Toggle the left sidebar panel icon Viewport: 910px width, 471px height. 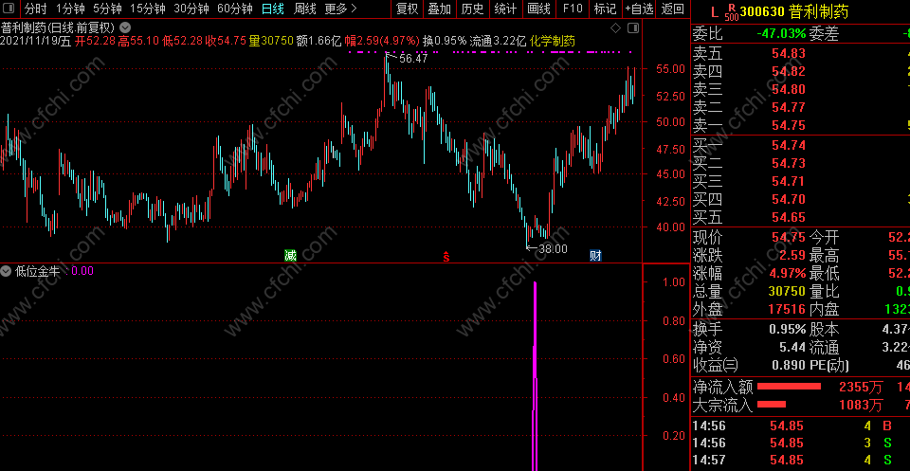point(10,9)
